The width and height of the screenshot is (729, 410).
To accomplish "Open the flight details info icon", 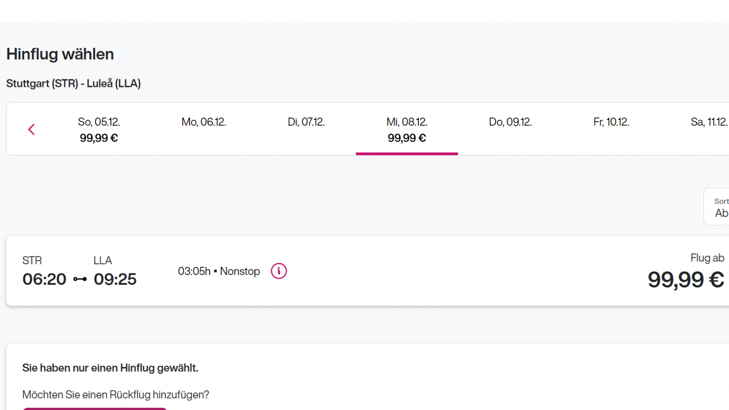I will coord(279,271).
